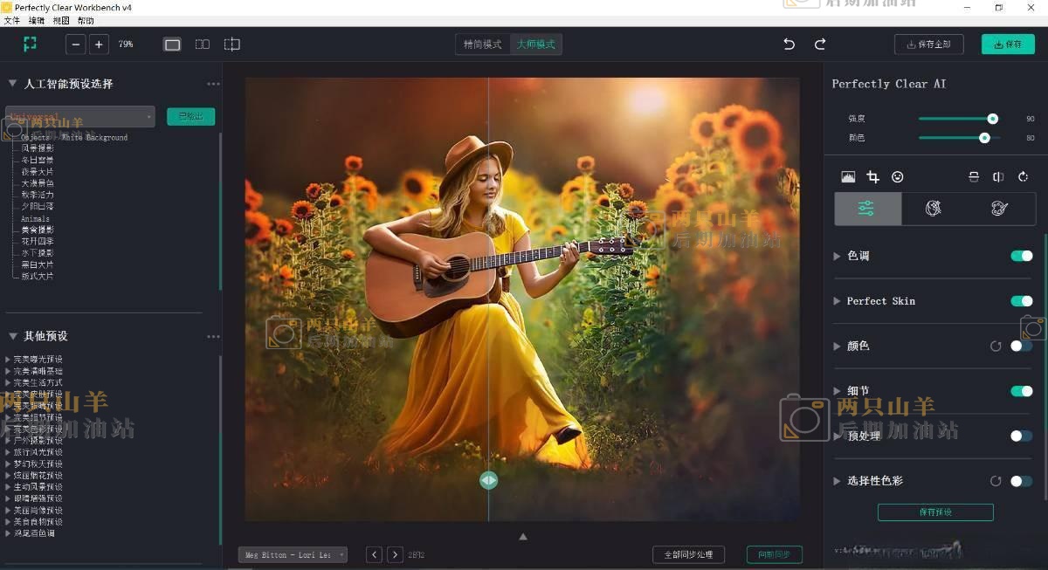Click the face detection smiley icon

(897, 177)
